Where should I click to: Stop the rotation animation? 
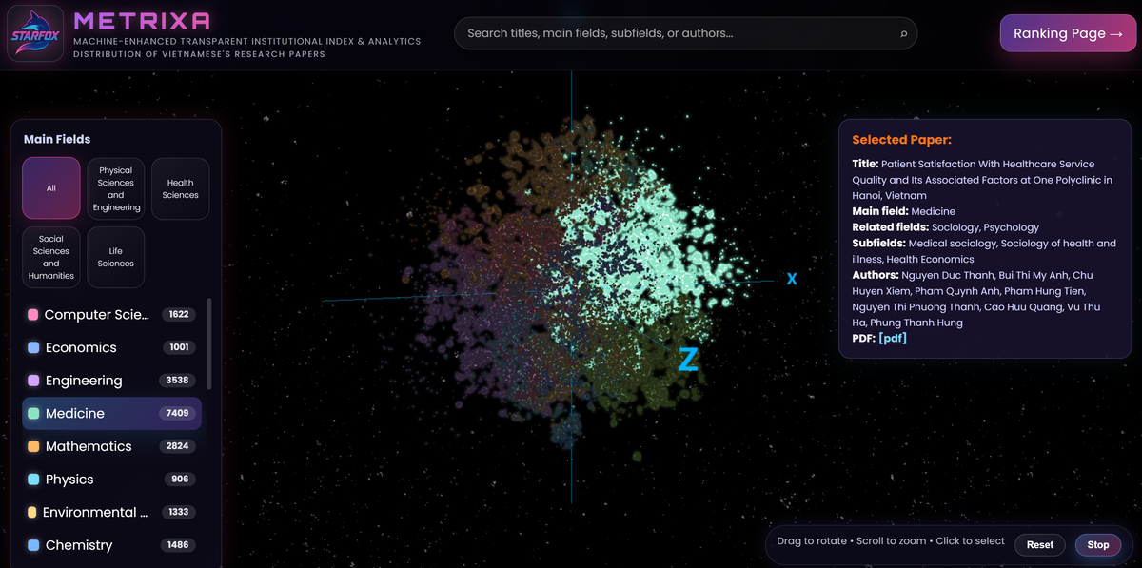[x=1098, y=545]
